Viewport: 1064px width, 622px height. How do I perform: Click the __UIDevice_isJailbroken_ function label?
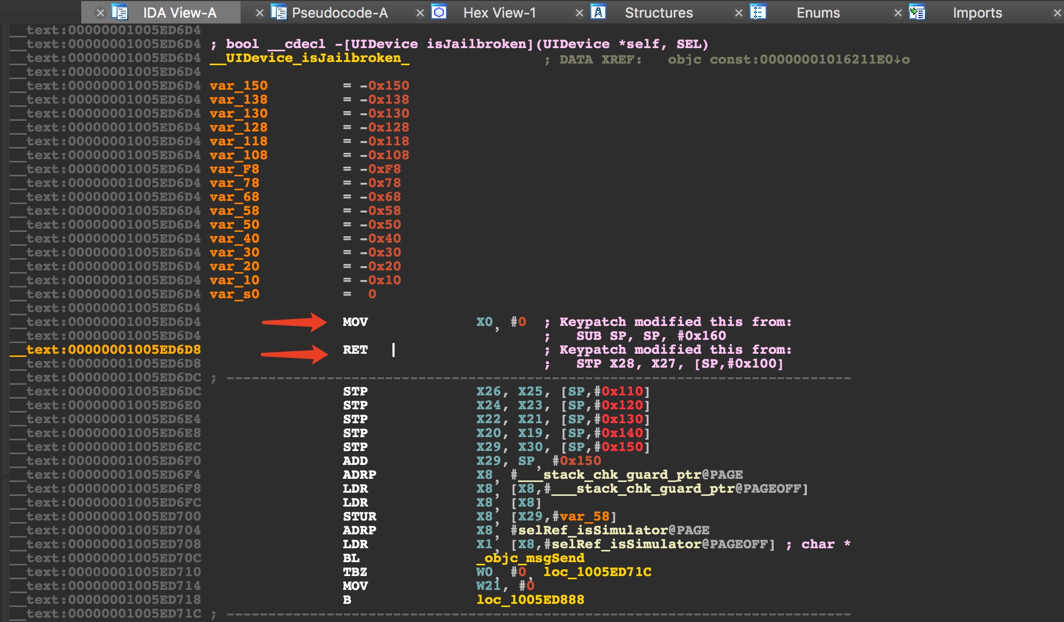click(309, 58)
